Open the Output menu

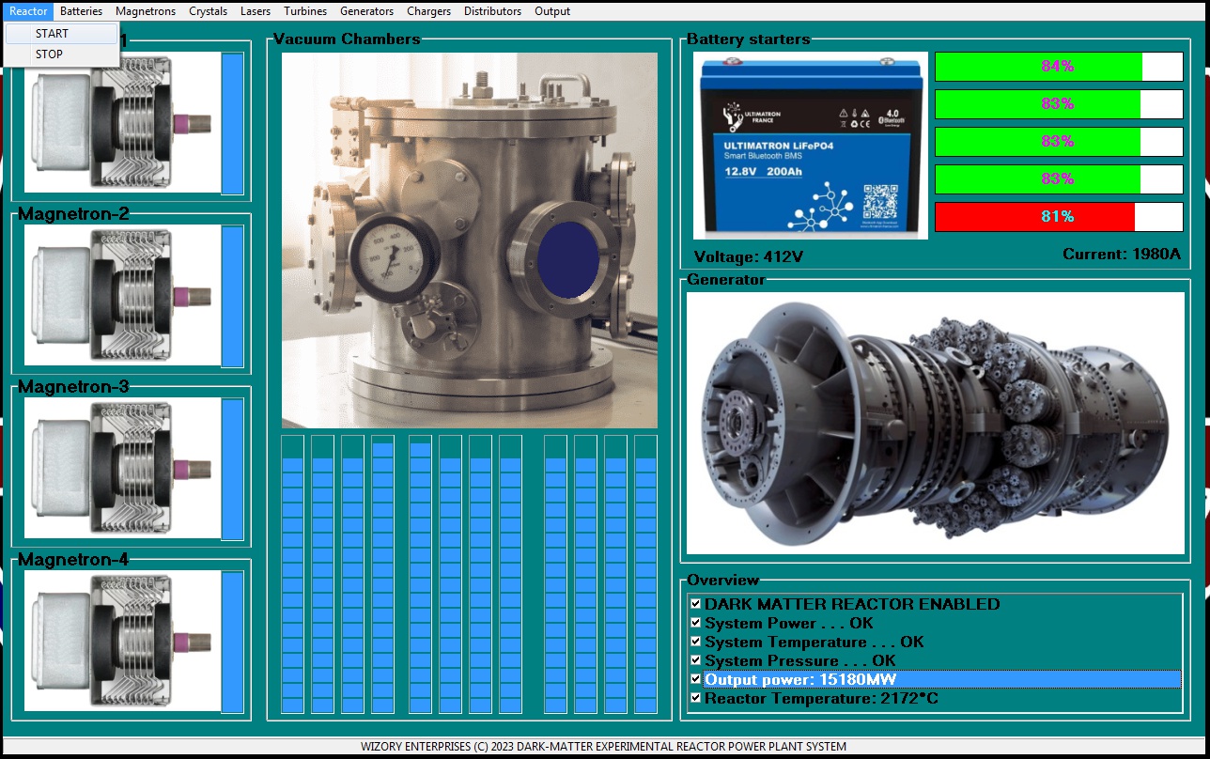tap(552, 11)
